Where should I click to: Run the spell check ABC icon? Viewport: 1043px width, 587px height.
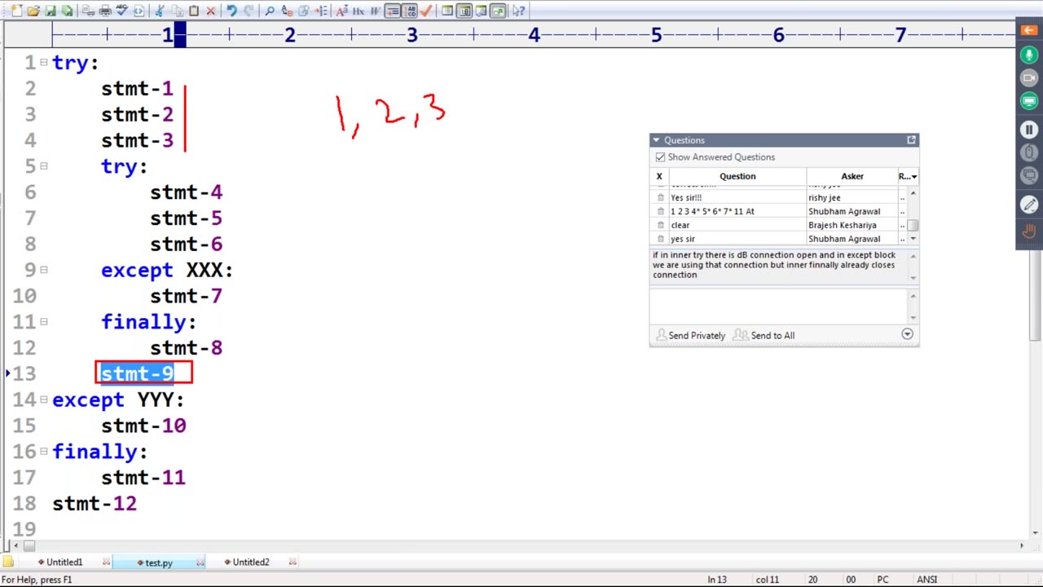click(x=122, y=11)
